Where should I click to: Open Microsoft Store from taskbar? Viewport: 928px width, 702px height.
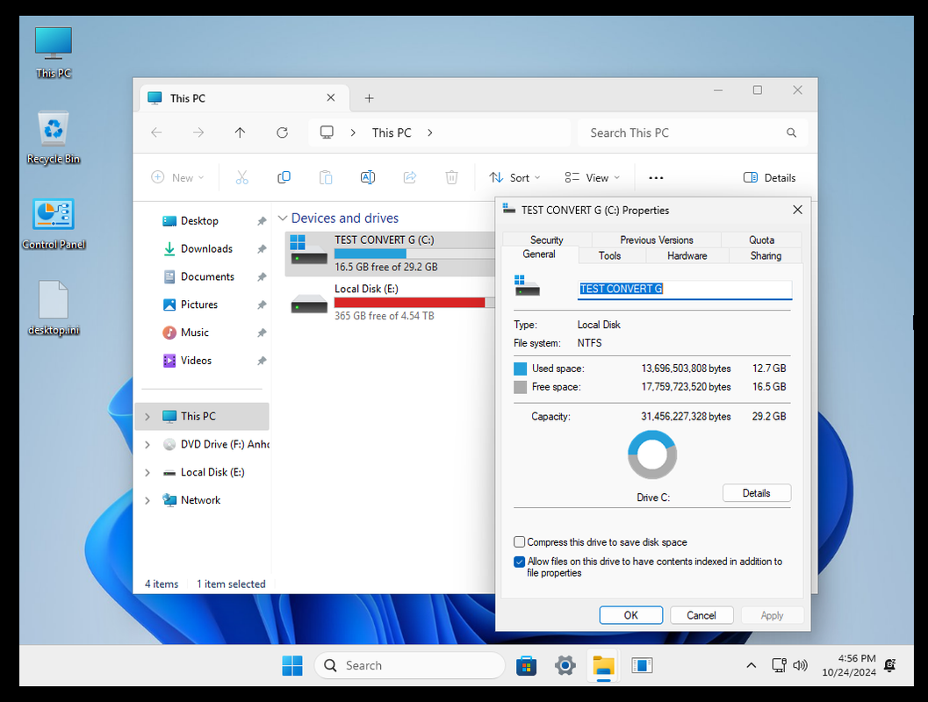point(526,665)
